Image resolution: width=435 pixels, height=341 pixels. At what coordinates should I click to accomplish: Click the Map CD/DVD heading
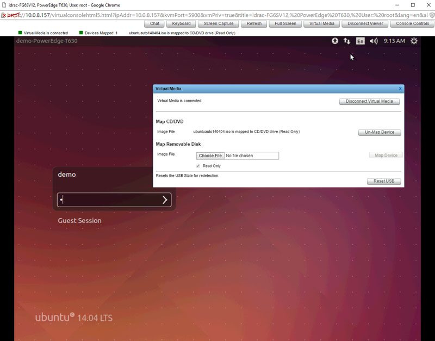(170, 121)
